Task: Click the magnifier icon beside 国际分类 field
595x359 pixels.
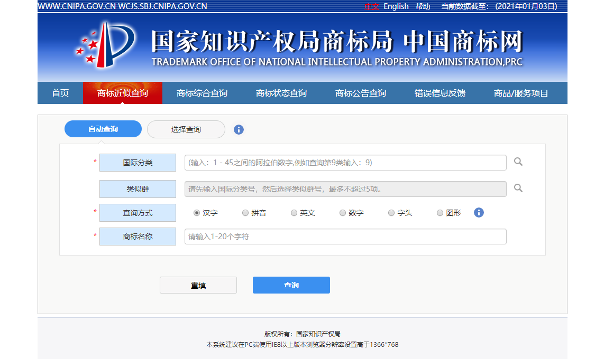Action: pos(518,162)
